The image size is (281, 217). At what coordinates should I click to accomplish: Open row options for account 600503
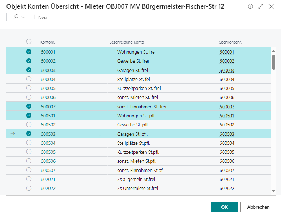[x=100, y=134]
